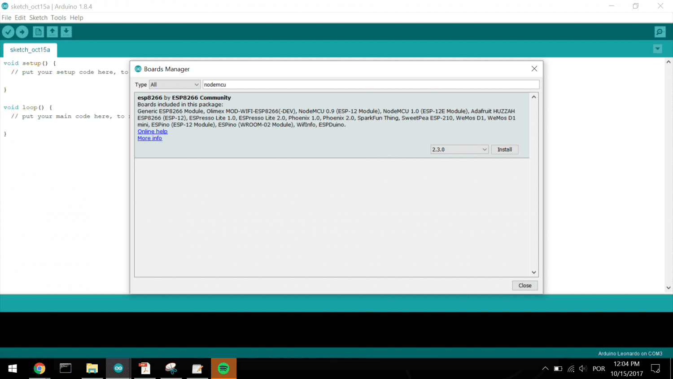Click the Save sketch icon

click(x=66, y=32)
